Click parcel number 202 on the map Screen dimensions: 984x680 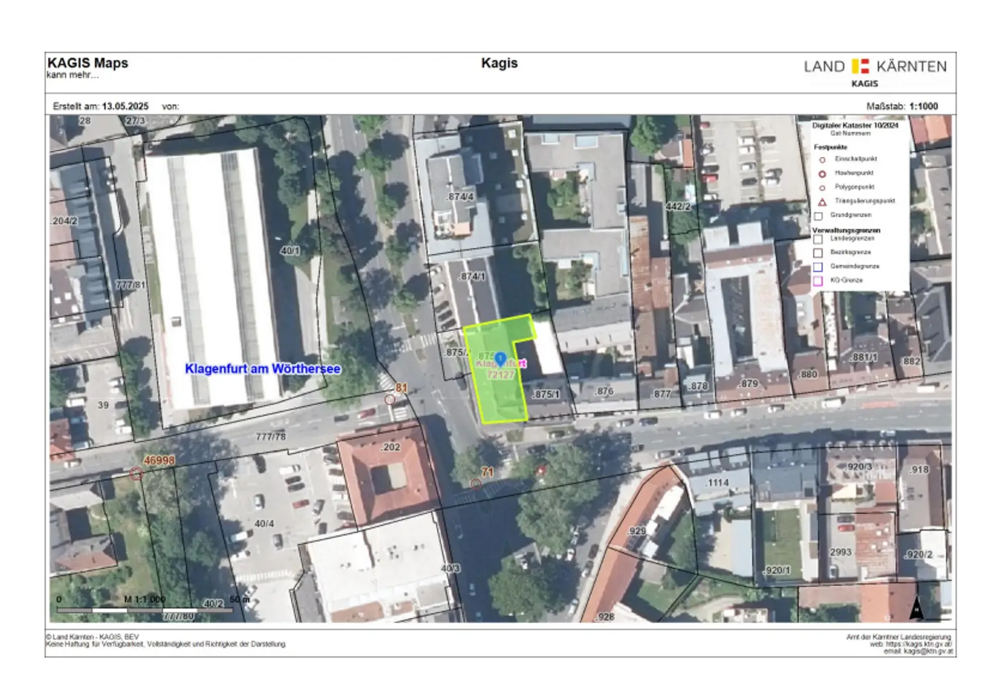click(x=390, y=447)
